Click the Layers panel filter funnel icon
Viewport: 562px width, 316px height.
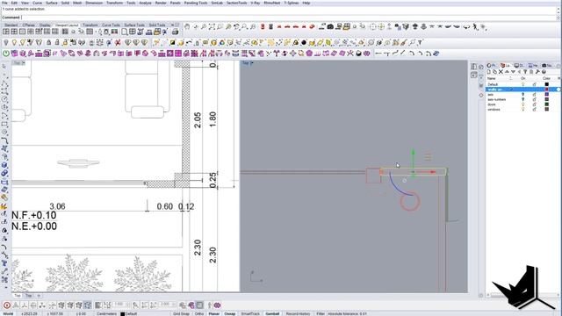click(x=525, y=72)
